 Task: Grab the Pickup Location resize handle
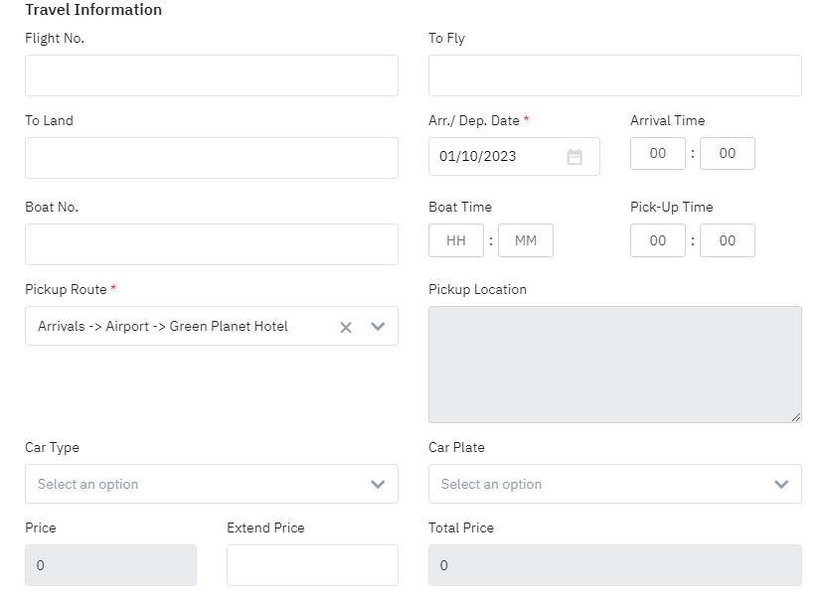point(795,417)
